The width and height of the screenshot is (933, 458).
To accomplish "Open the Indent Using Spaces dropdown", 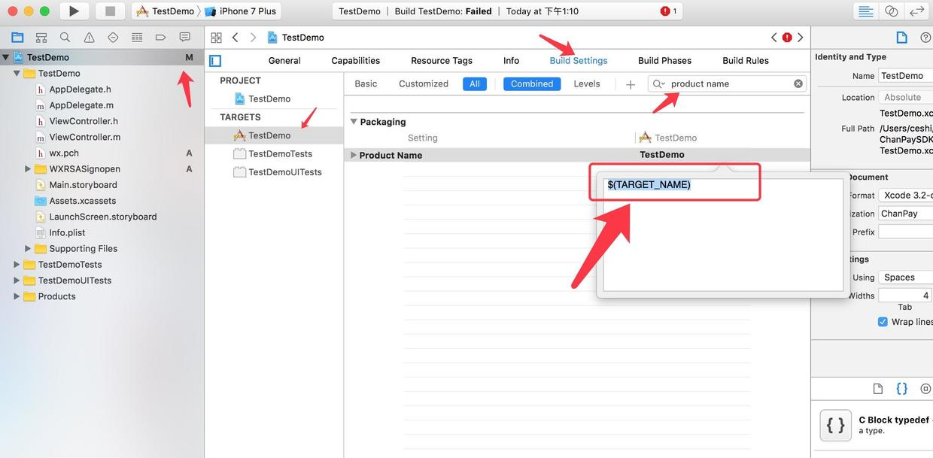I will 905,278.
